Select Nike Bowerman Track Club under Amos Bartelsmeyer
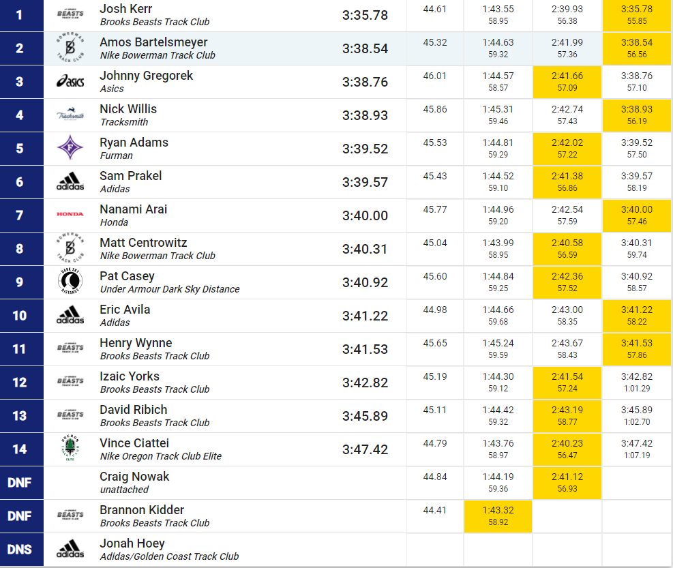Viewport: 673px width, 568px height. click(x=158, y=55)
